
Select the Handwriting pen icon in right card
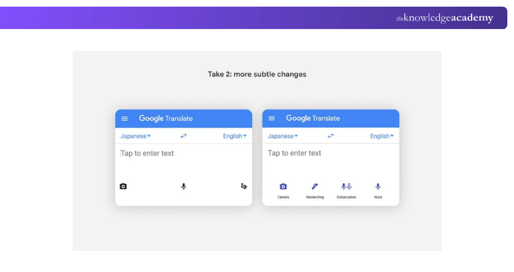pyautogui.click(x=314, y=186)
